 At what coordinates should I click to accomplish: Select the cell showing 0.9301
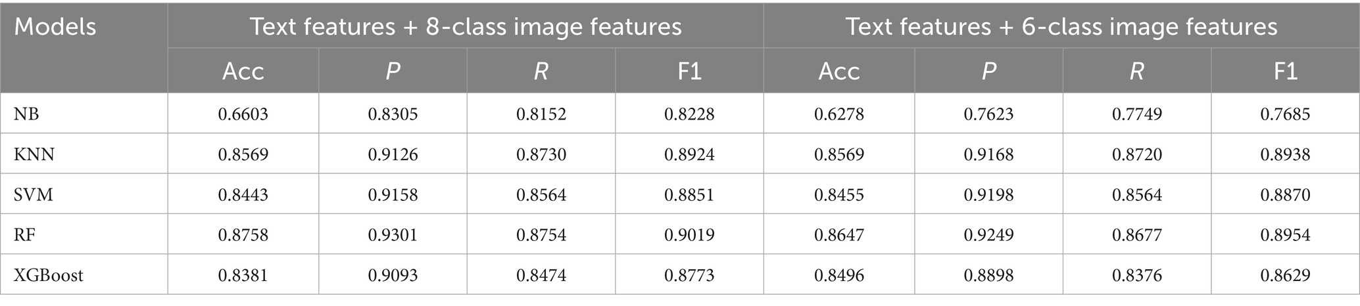(x=393, y=234)
